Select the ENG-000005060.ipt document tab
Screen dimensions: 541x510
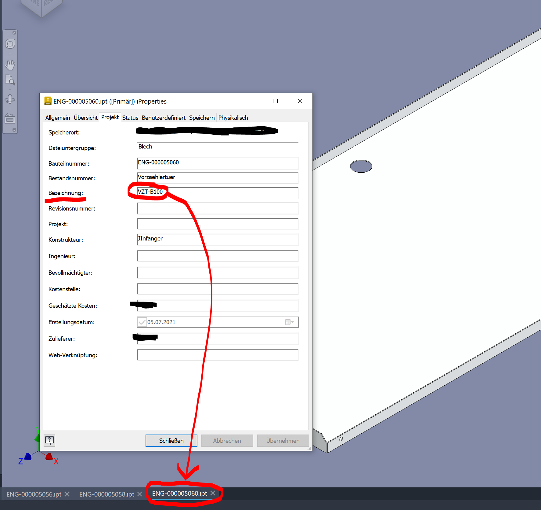point(179,493)
